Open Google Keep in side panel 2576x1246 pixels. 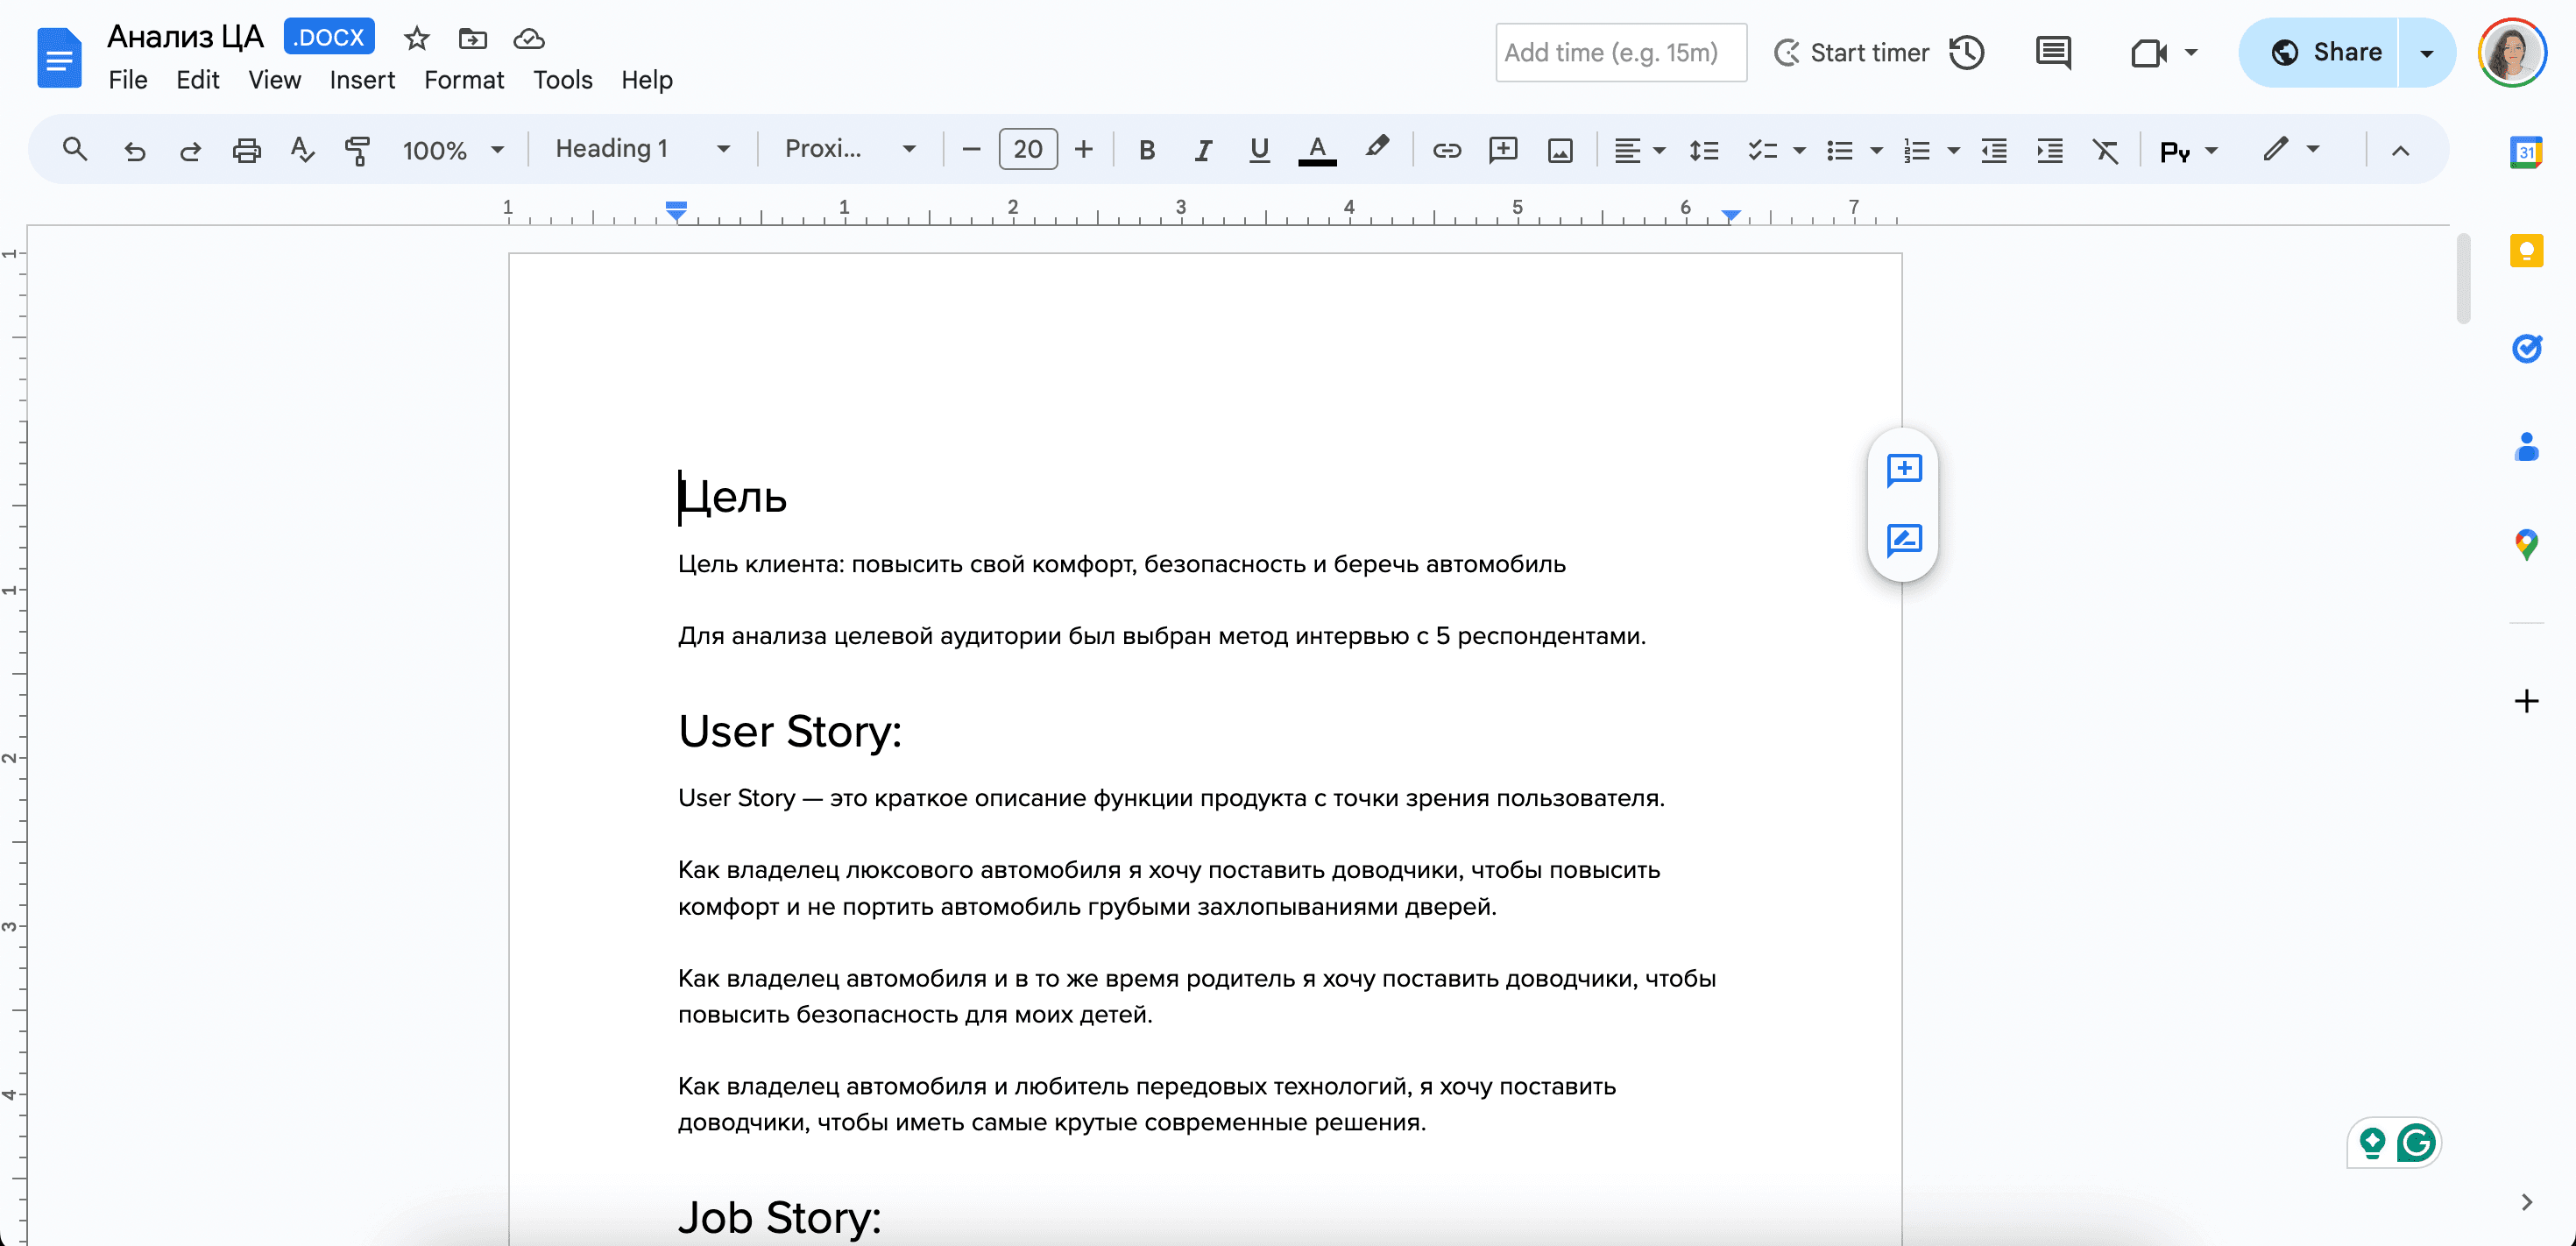2526,250
